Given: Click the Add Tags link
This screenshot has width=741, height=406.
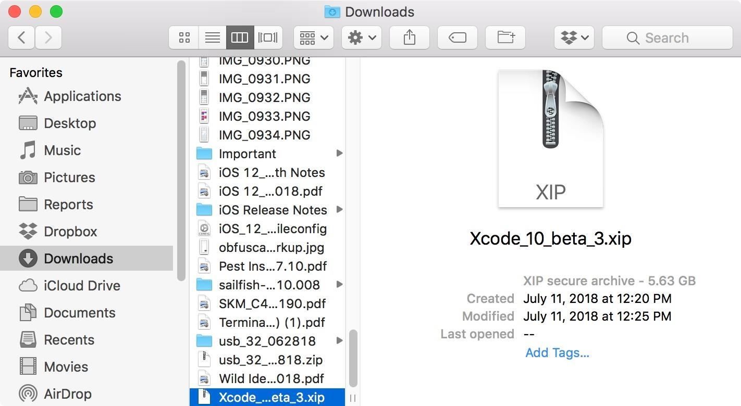Looking at the screenshot, I should [x=557, y=352].
